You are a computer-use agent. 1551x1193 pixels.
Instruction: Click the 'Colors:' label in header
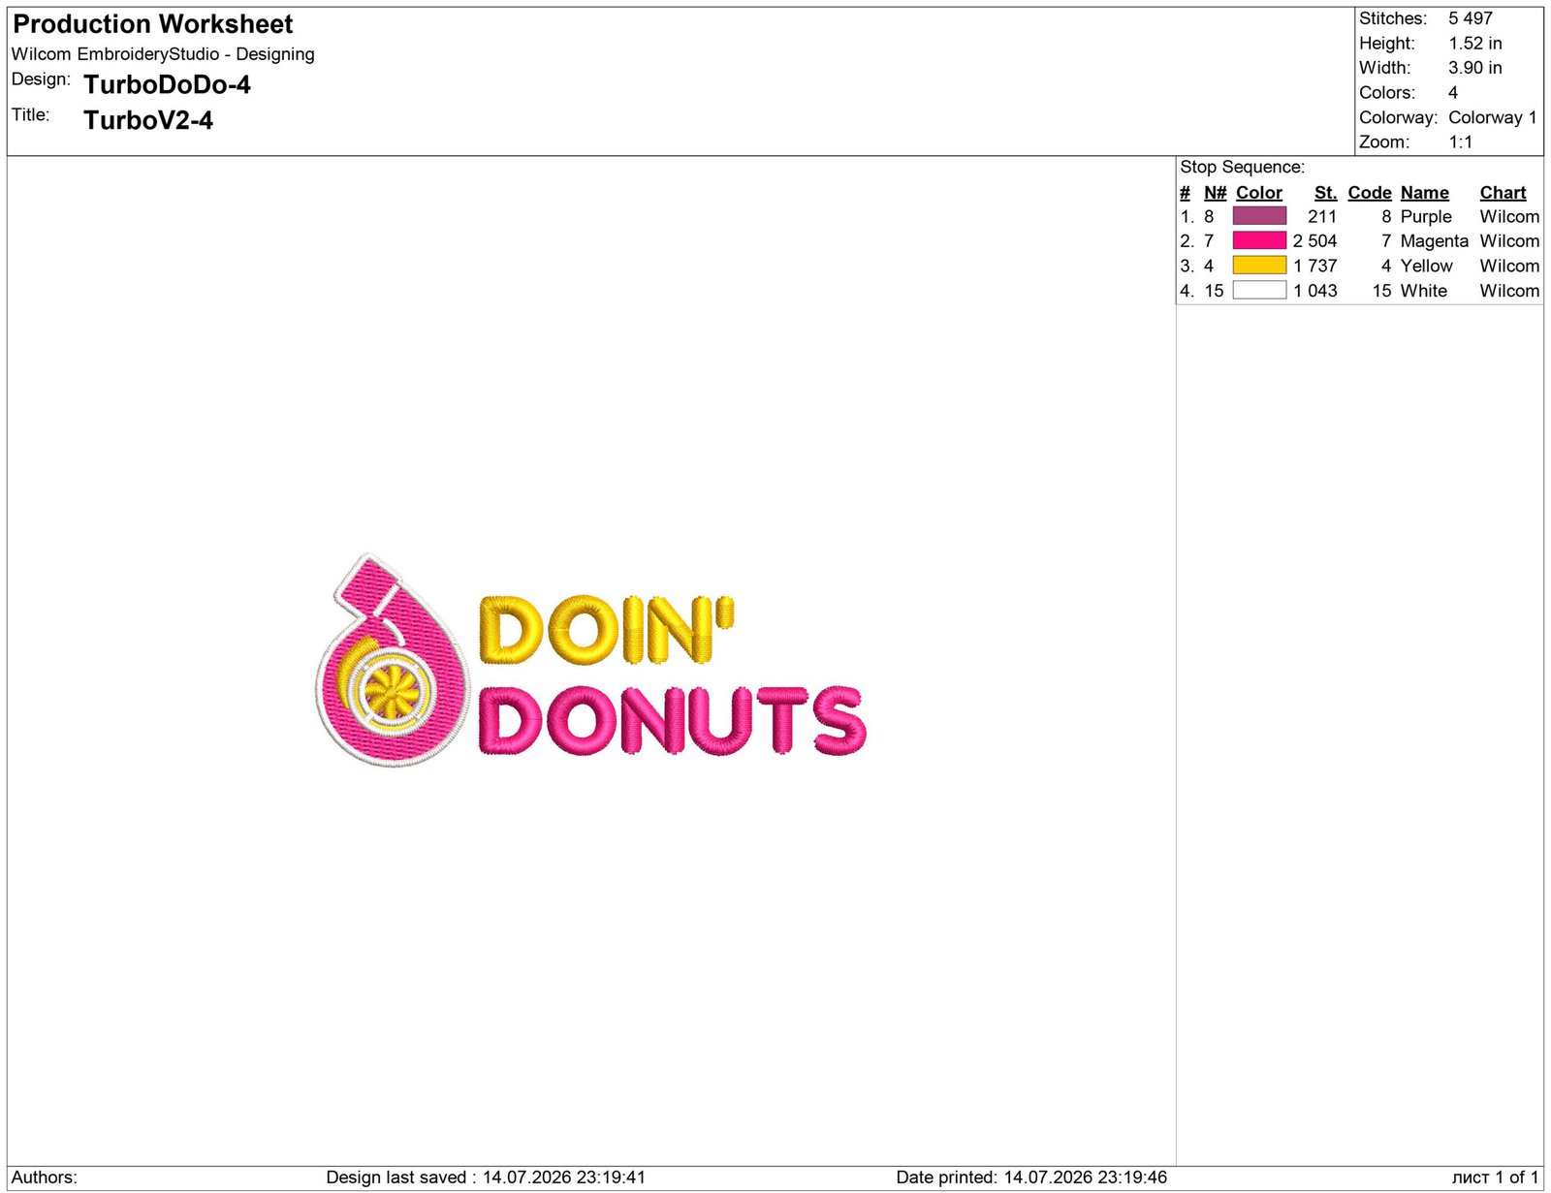[1387, 93]
